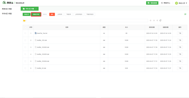This screenshot has width=189, height=98.
Task: Click the 名称 name column header
Action: 67,27
